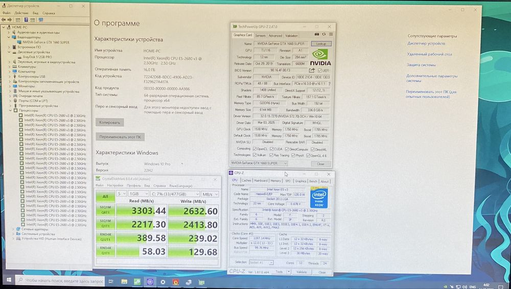Viewport: 511px width, 289px height.
Task: Toggle DirectCompute checkbox in GPU-Z
Action: click(x=287, y=149)
